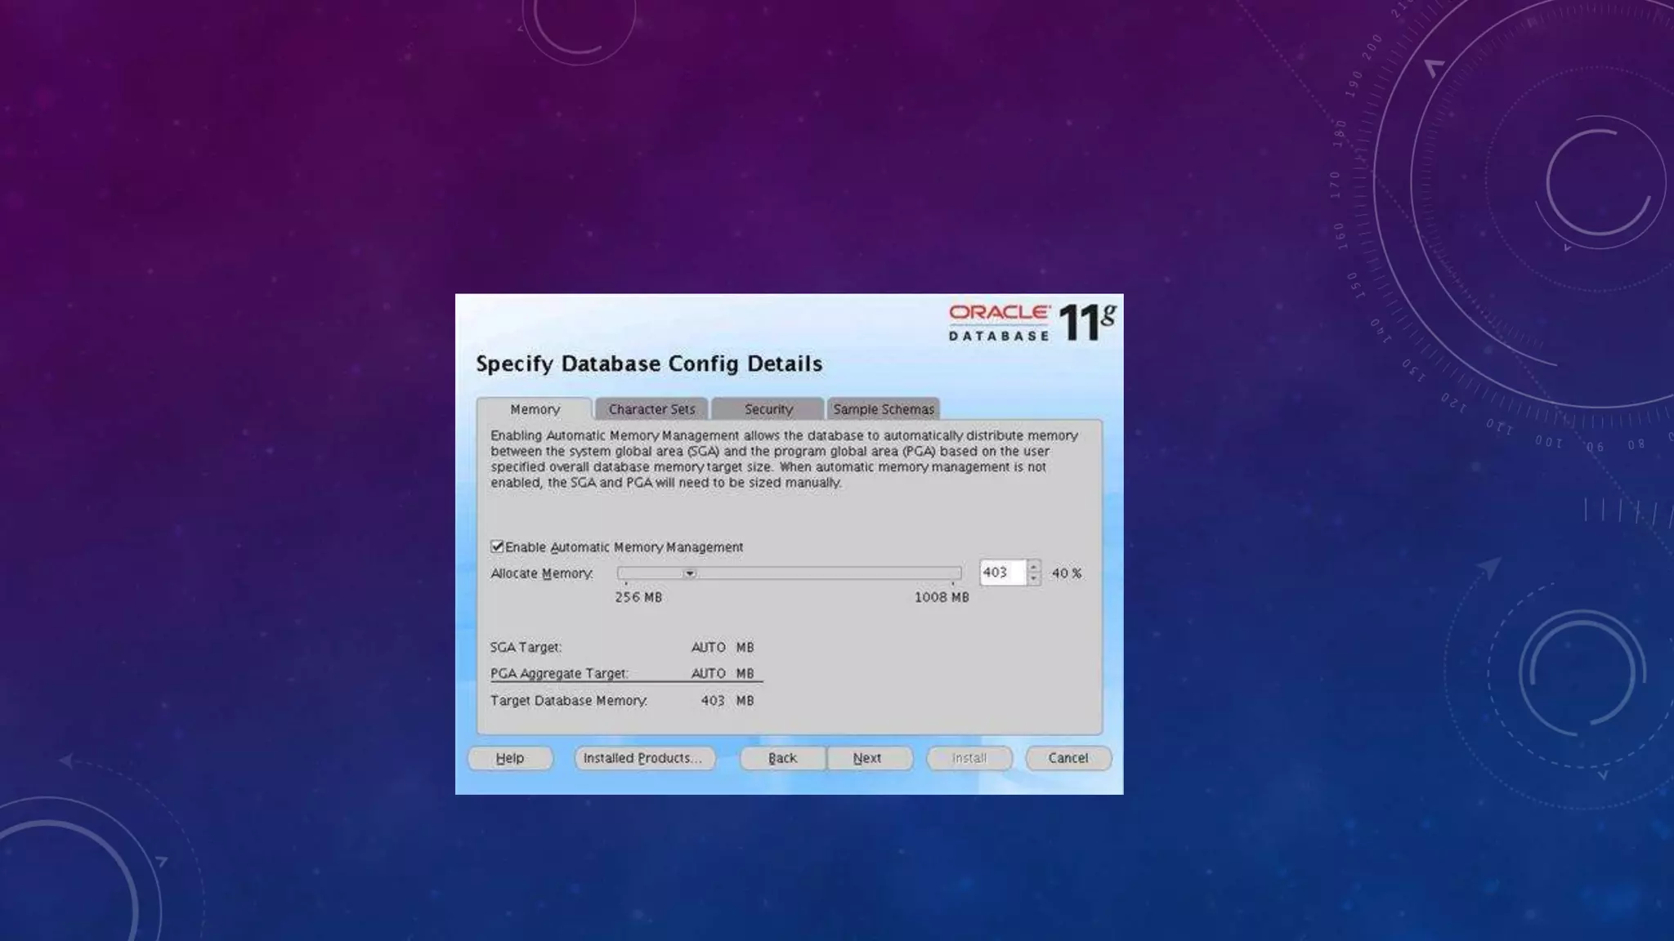Switch to the Memory tab

[535, 409]
